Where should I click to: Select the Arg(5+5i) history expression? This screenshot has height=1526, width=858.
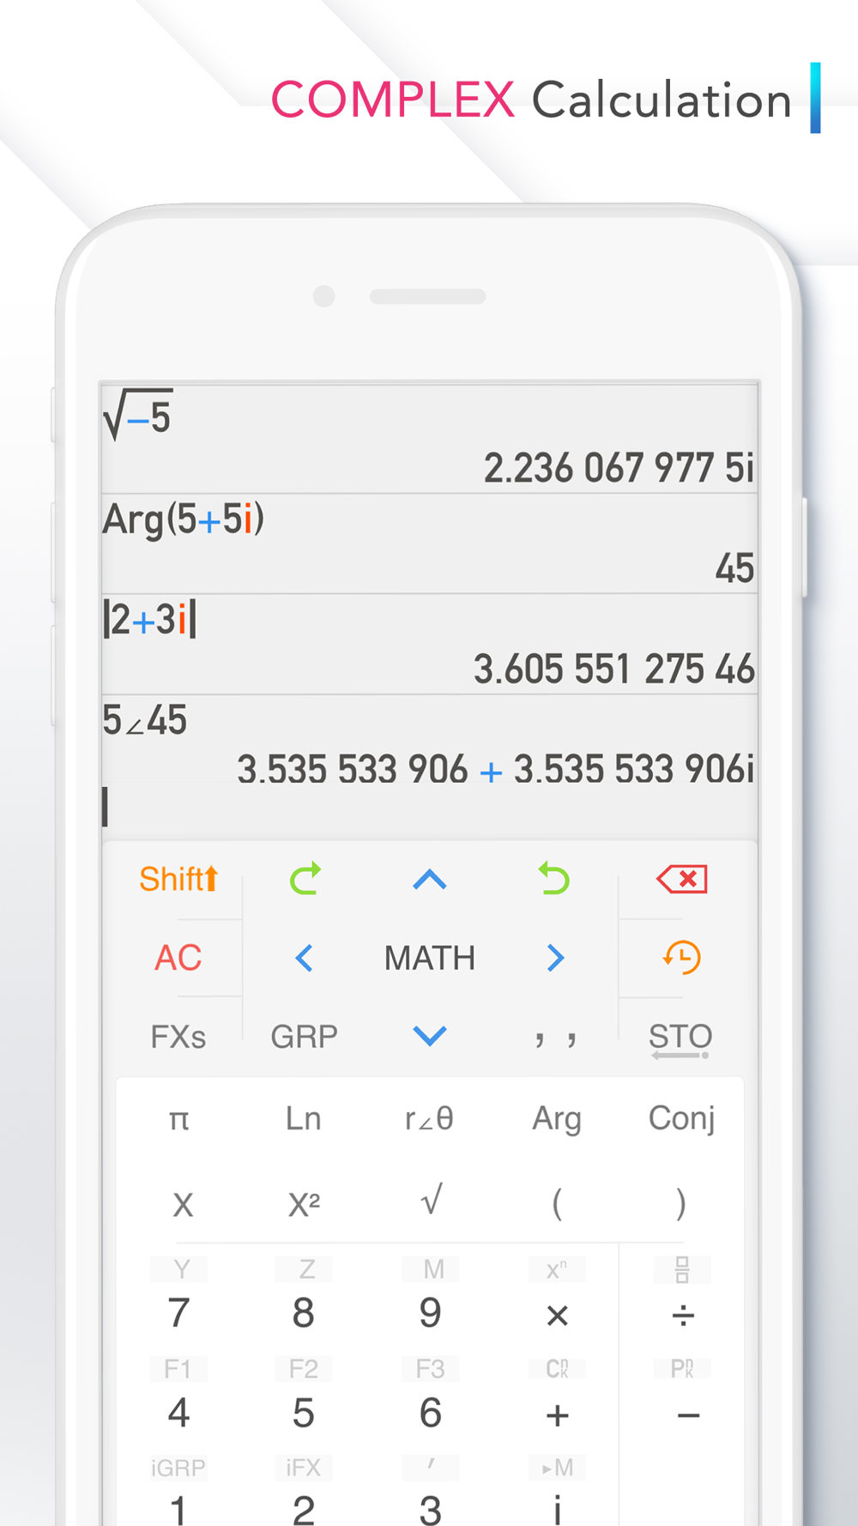183,520
